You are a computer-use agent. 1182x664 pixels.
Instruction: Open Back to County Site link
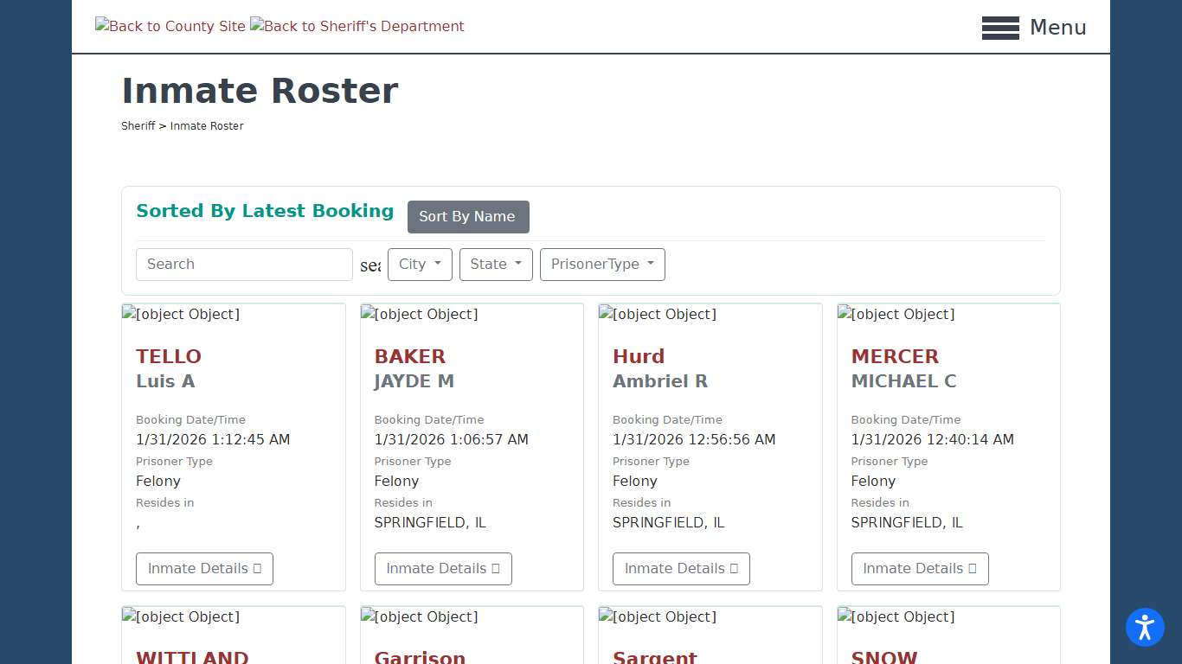pos(170,26)
